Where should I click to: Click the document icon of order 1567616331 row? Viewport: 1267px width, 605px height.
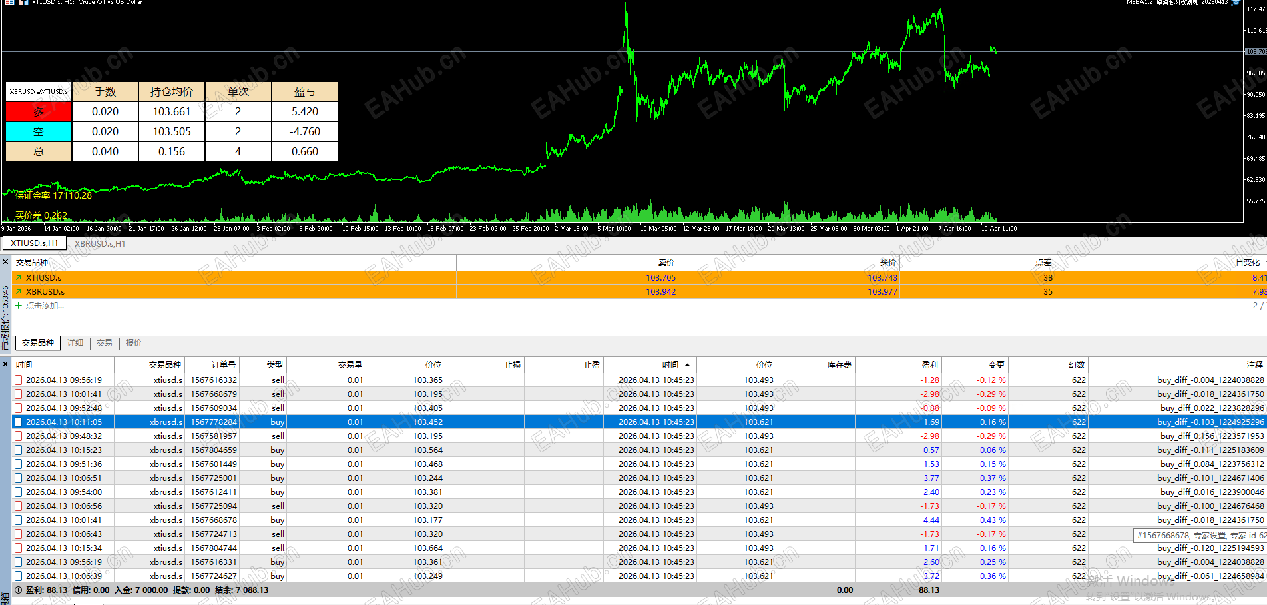19,562
